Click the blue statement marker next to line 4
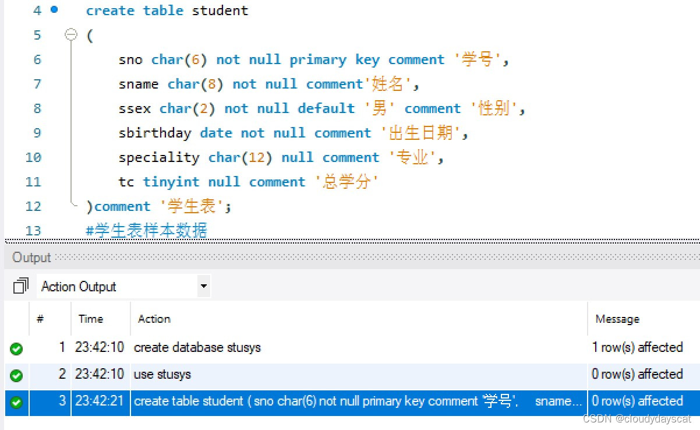The height and width of the screenshot is (430, 700). coord(55,10)
